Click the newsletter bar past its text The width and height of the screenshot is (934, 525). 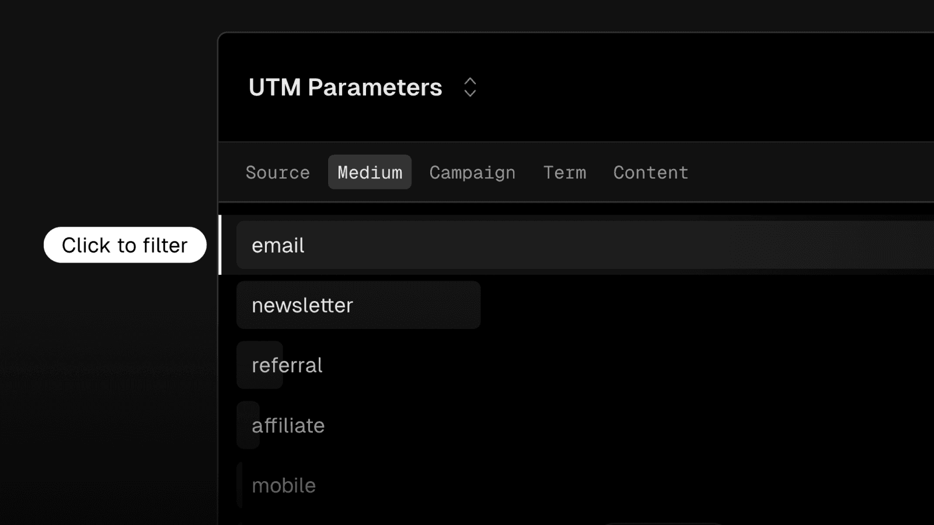click(420, 306)
